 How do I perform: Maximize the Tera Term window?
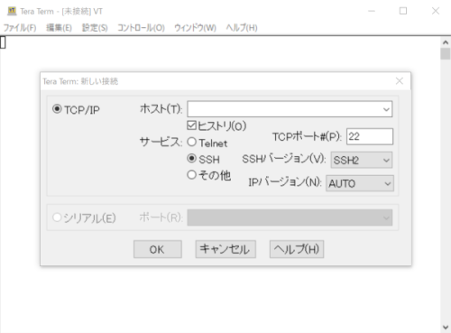[x=403, y=11]
